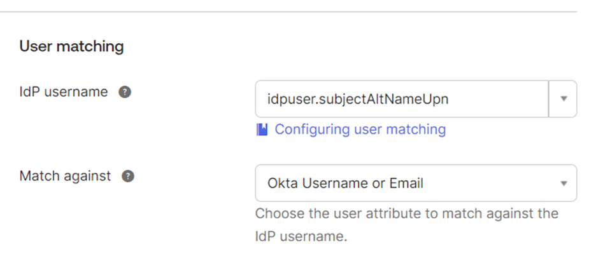This screenshot has width=596, height=268.
Task: Click the Okta Username or Email value text
Action: point(345,184)
